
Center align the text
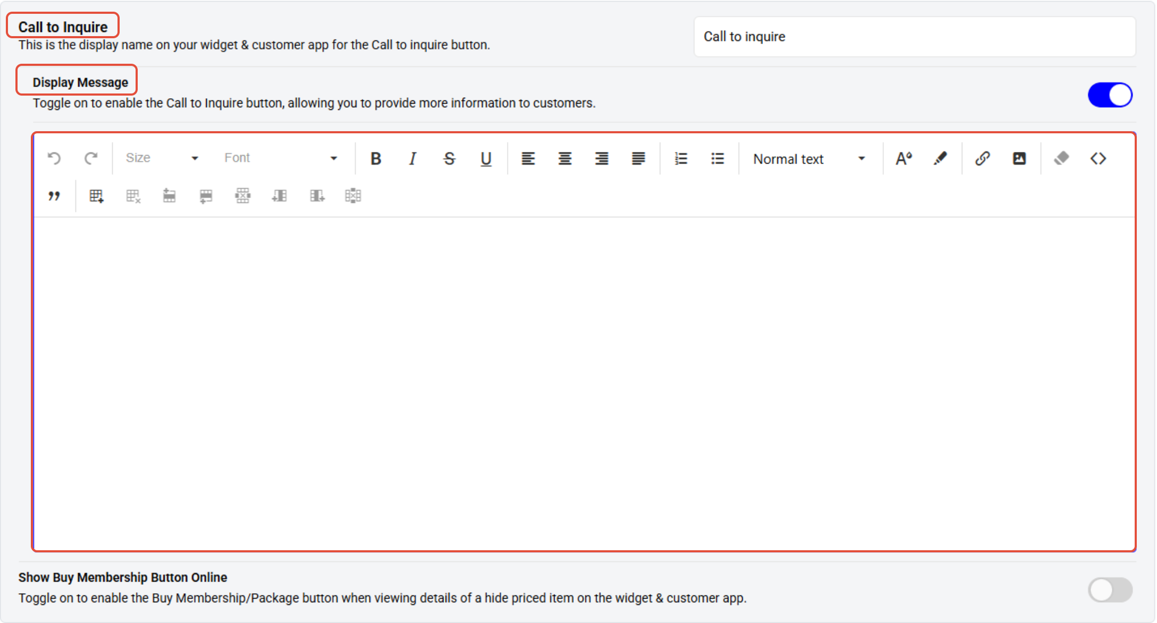pyautogui.click(x=565, y=158)
